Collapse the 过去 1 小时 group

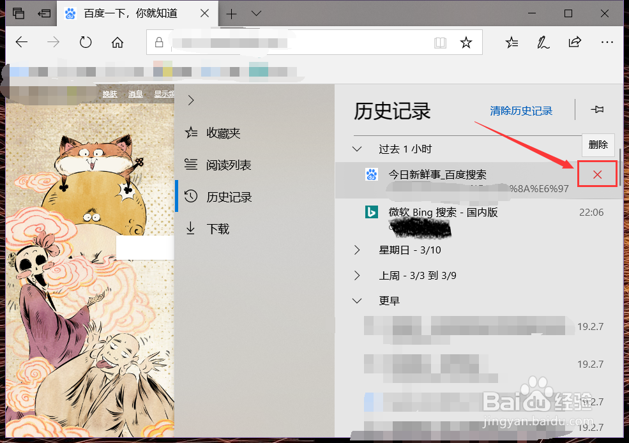(356, 149)
